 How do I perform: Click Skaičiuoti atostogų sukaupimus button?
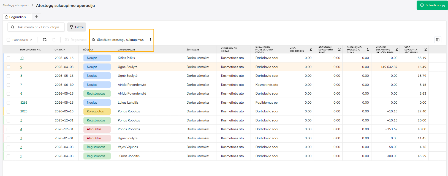[x=118, y=40]
